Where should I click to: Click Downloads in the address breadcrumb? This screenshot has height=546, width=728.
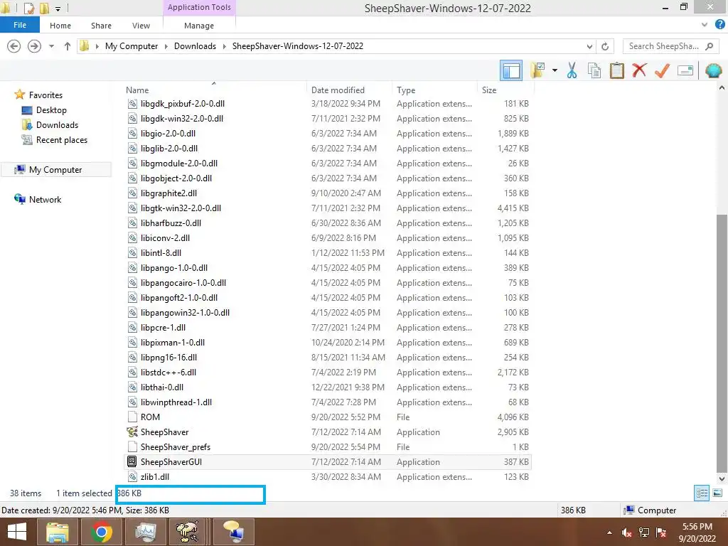click(195, 46)
